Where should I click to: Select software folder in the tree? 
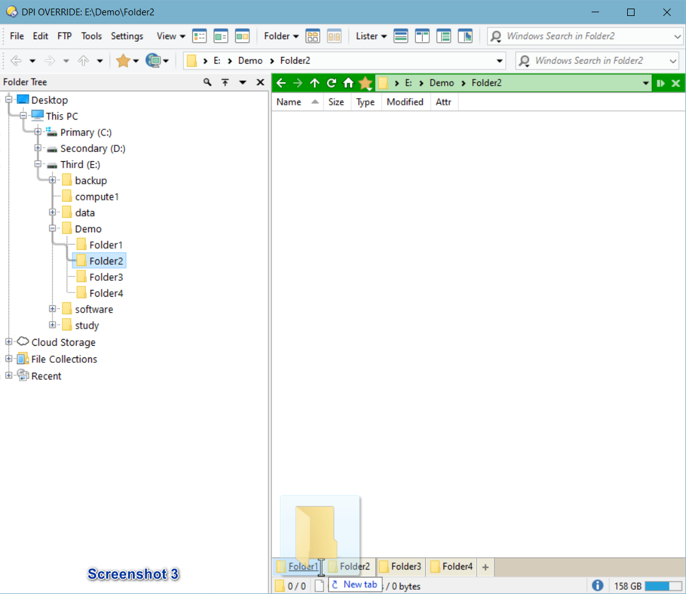tap(94, 309)
